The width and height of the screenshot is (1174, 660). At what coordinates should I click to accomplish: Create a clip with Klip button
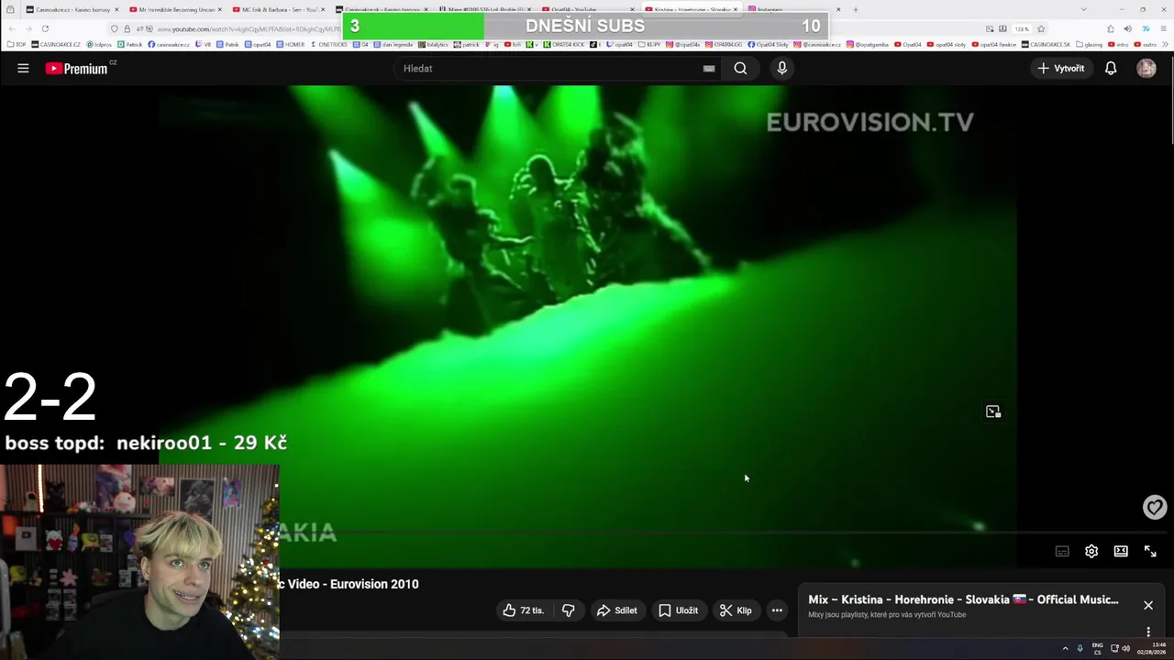(736, 610)
